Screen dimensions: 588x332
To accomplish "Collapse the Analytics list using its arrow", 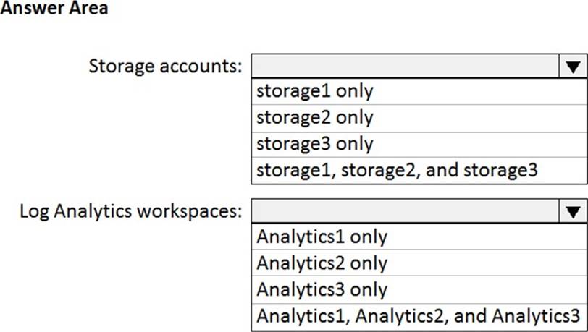I will click(x=573, y=211).
